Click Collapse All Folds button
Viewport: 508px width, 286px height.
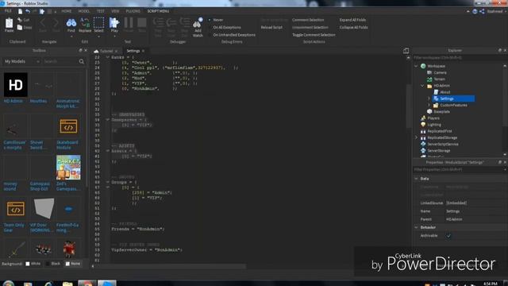[353, 28]
